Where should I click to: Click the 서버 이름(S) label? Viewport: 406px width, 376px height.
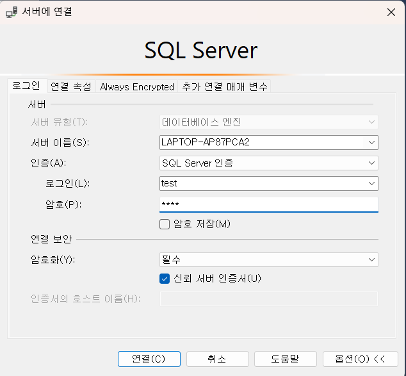[x=60, y=142]
